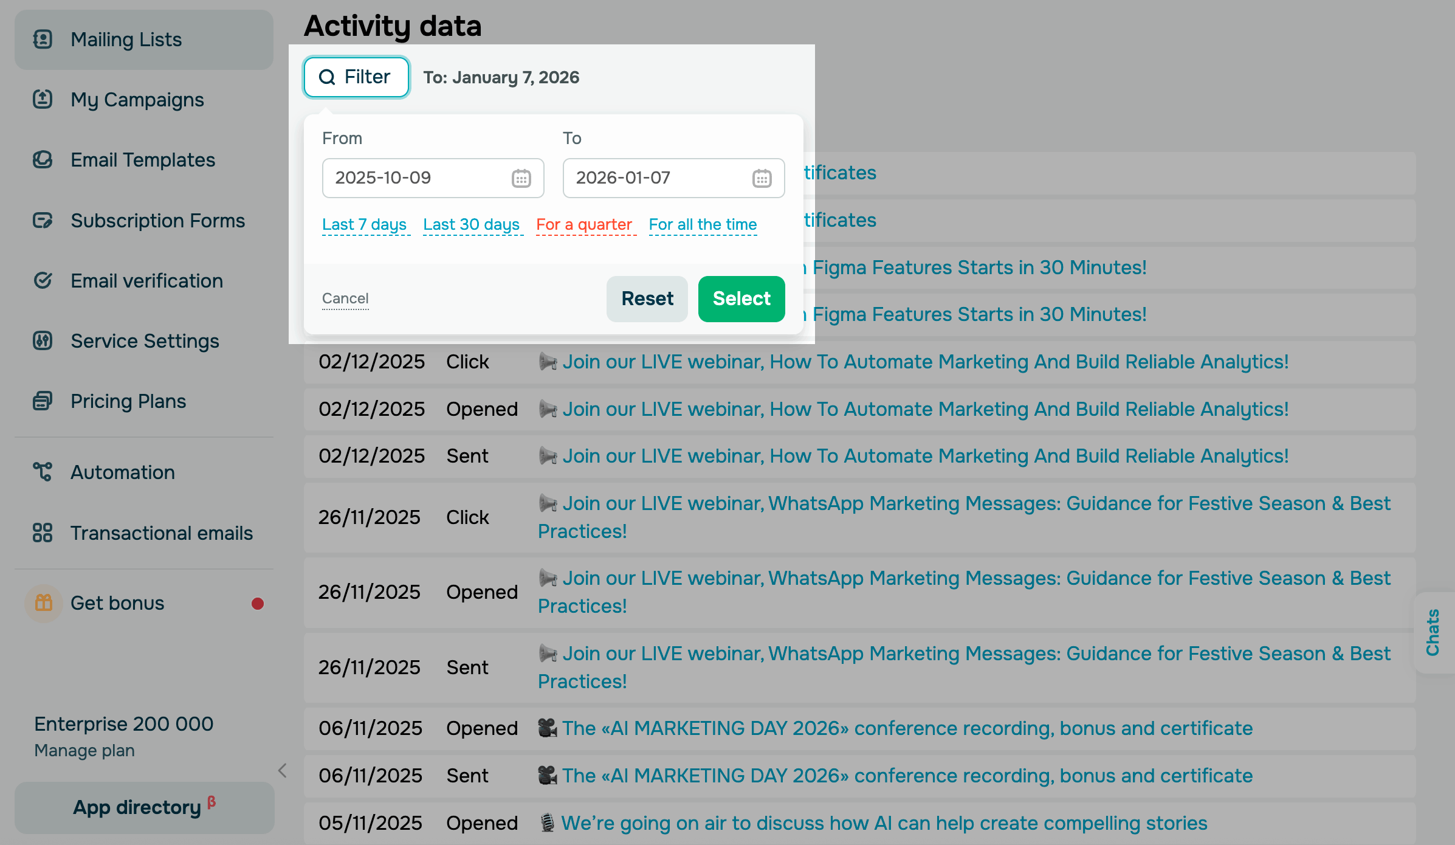The width and height of the screenshot is (1455, 845).
Task: Click the Email verification checkmark icon
Action: [x=43, y=280]
